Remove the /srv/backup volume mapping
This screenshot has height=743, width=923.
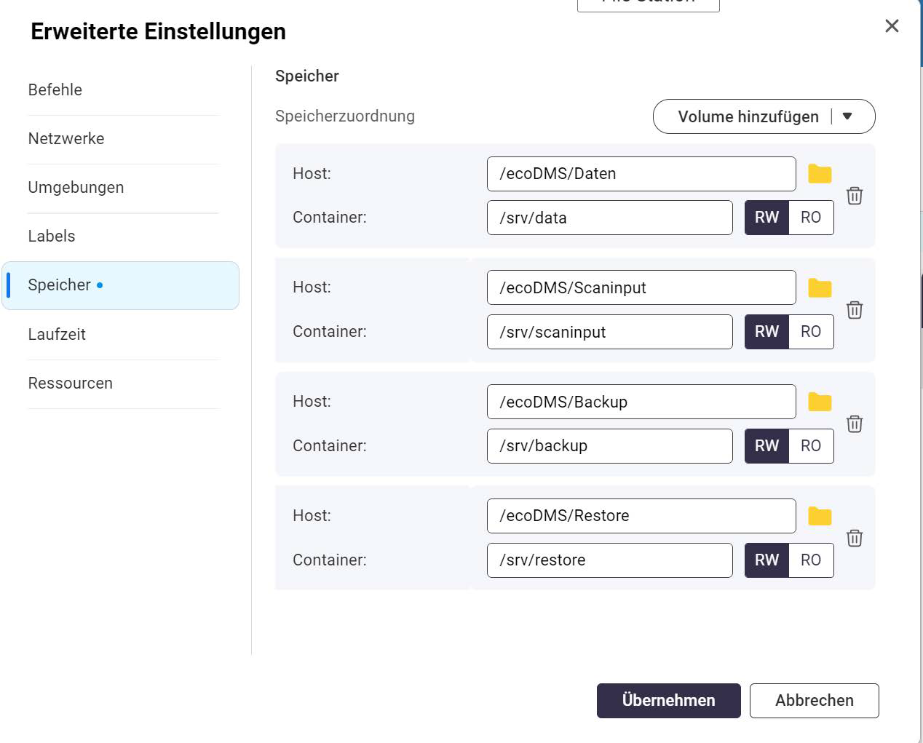[855, 424]
